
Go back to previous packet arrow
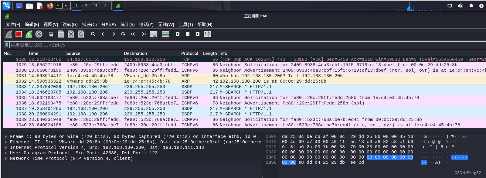103,34
